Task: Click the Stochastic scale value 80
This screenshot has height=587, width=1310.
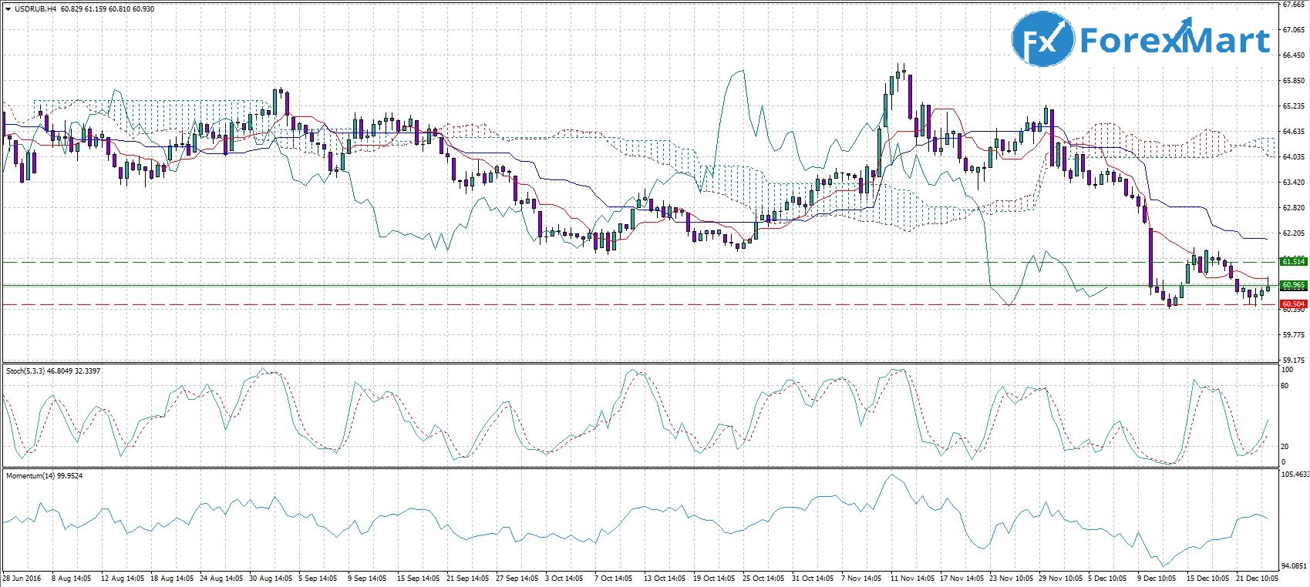Action: pos(1285,385)
